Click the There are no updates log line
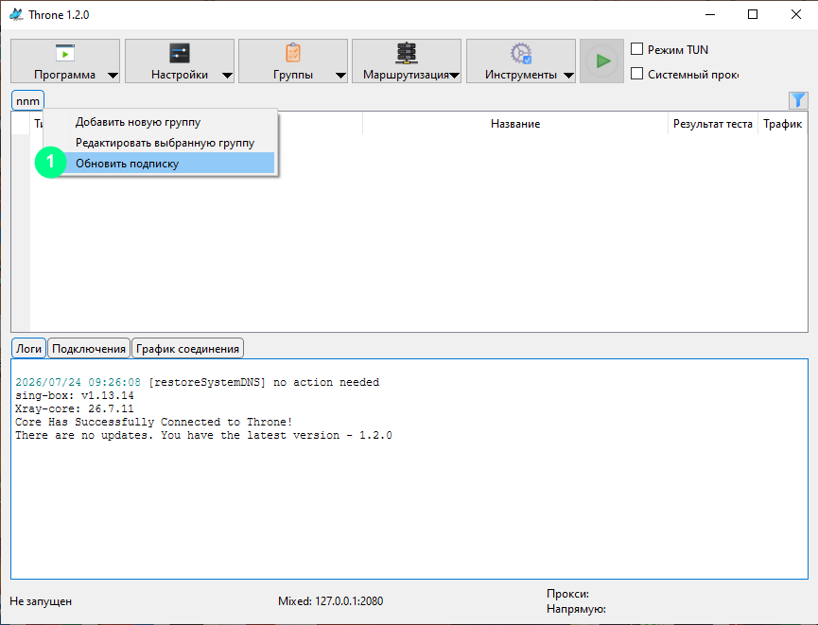Screen dimensions: 818x625 (203, 435)
